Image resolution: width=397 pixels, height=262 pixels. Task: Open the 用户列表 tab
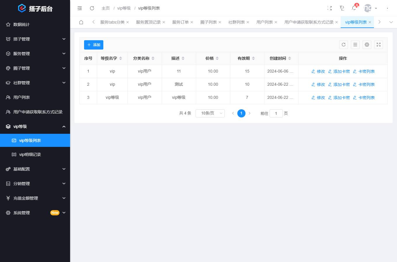pos(264,22)
